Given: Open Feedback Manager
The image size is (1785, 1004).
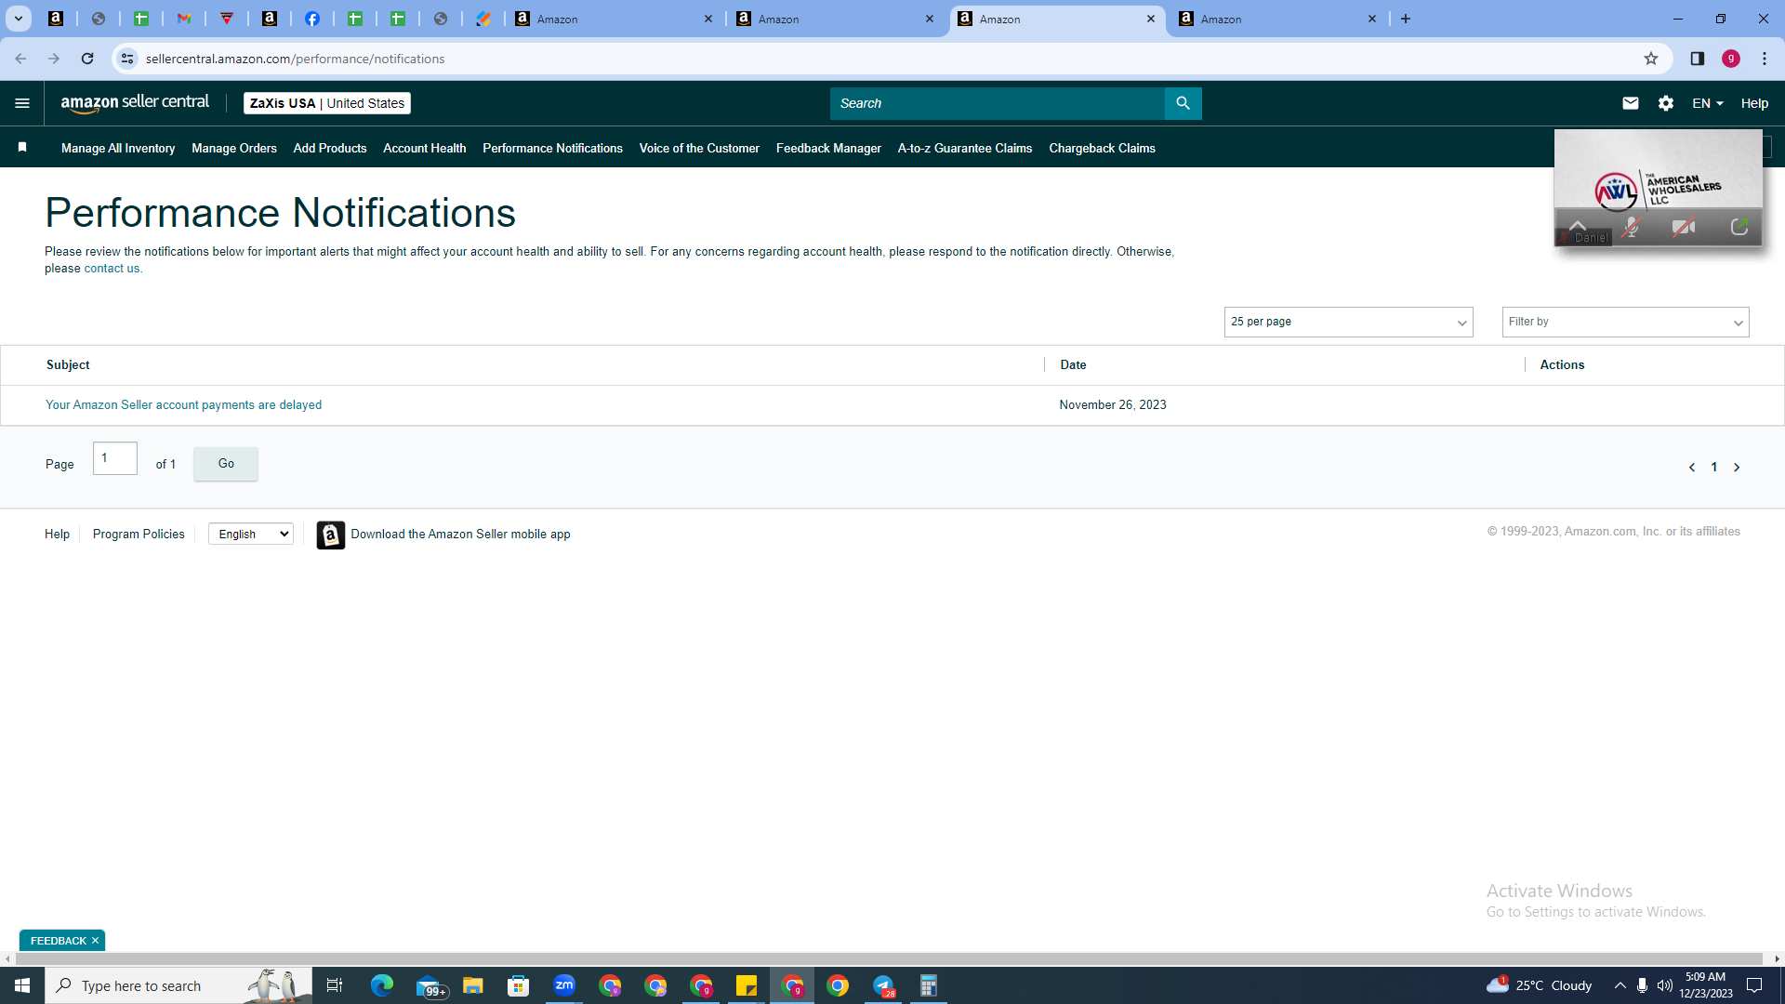Looking at the screenshot, I should click(828, 148).
